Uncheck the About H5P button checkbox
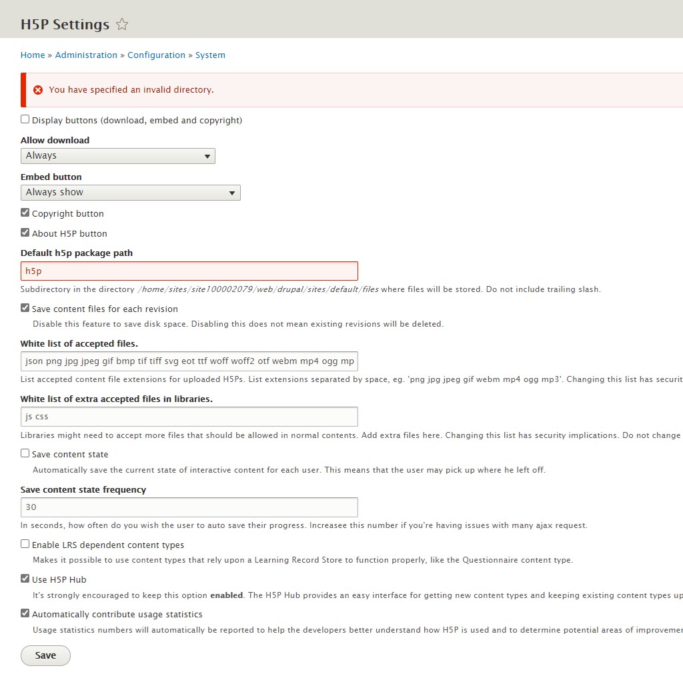683x678 pixels. click(25, 233)
